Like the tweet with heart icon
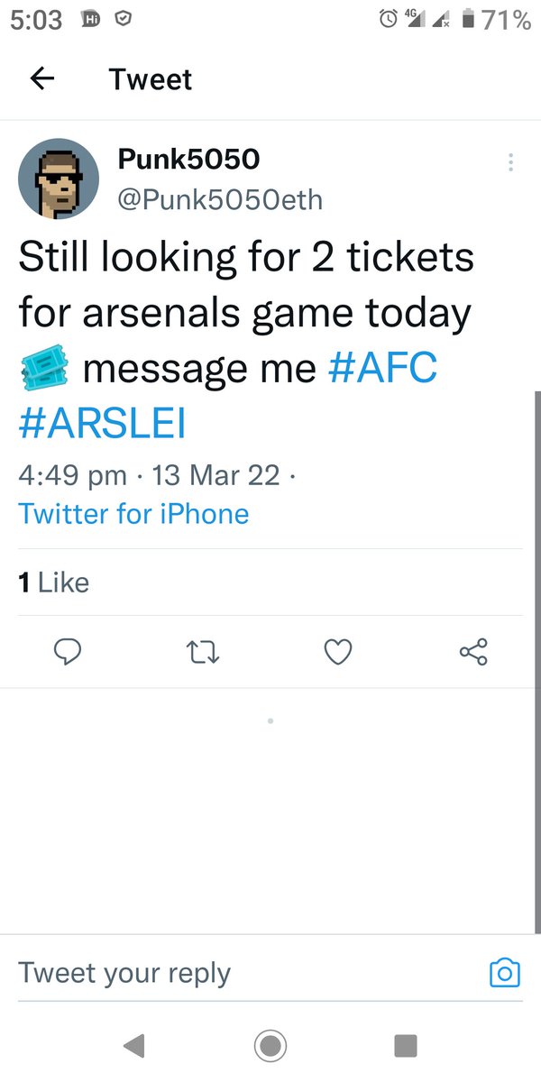Screen dimensions: 541x1082 338,651
